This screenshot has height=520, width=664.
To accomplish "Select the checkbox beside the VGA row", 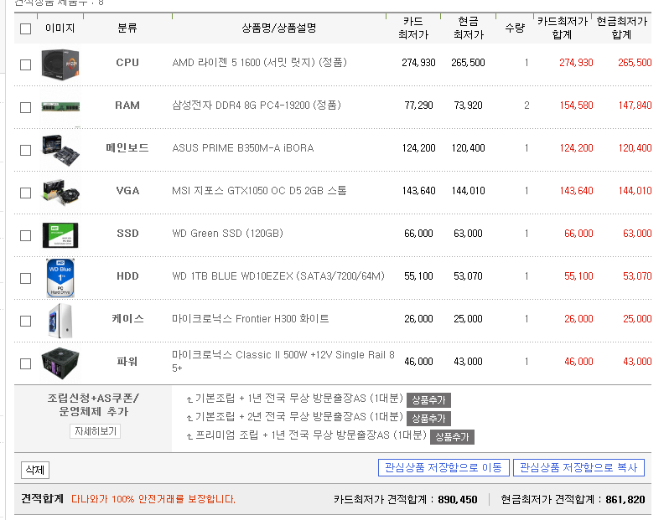I will (25, 193).
